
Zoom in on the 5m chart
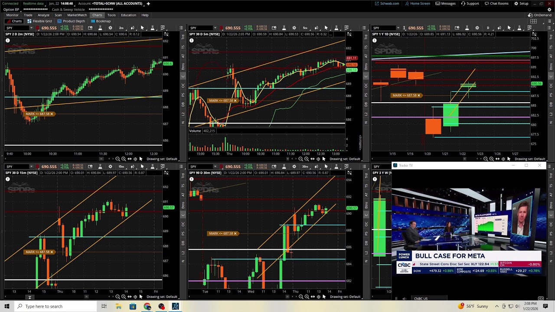point(307,159)
